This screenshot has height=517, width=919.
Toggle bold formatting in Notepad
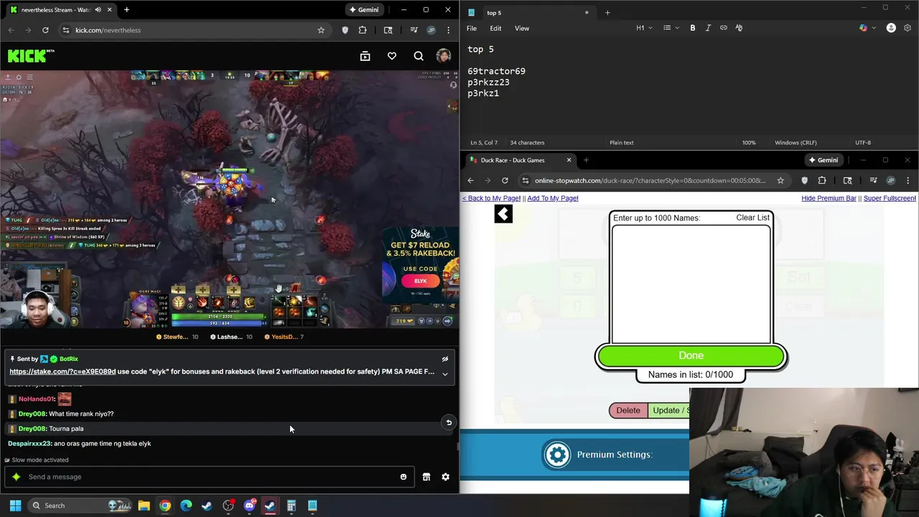(x=693, y=28)
